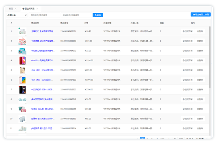Delete the product in row 7
This screenshot has height=144, width=217.
[x=200, y=89]
